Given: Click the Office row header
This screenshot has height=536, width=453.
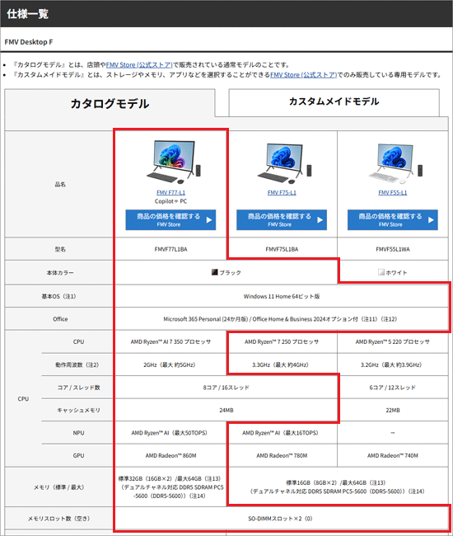Looking at the screenshot, I should pos(60,319).
